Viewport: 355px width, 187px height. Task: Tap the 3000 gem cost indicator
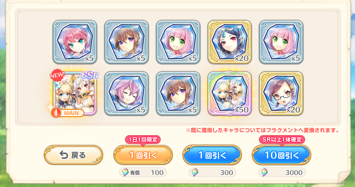[282, 172]
